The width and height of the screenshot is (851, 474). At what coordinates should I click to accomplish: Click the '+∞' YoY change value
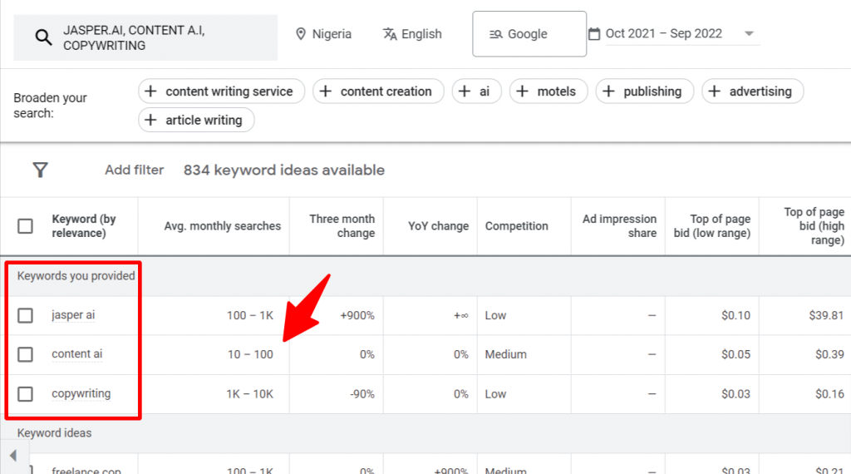pos(460,315)
